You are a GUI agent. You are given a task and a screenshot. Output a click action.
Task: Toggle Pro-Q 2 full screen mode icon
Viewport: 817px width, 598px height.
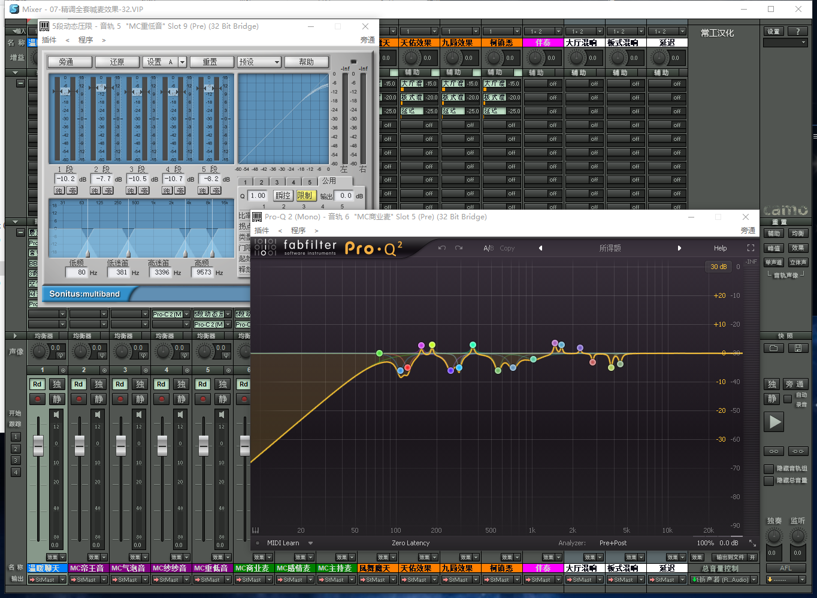click(x=751, y=248)
